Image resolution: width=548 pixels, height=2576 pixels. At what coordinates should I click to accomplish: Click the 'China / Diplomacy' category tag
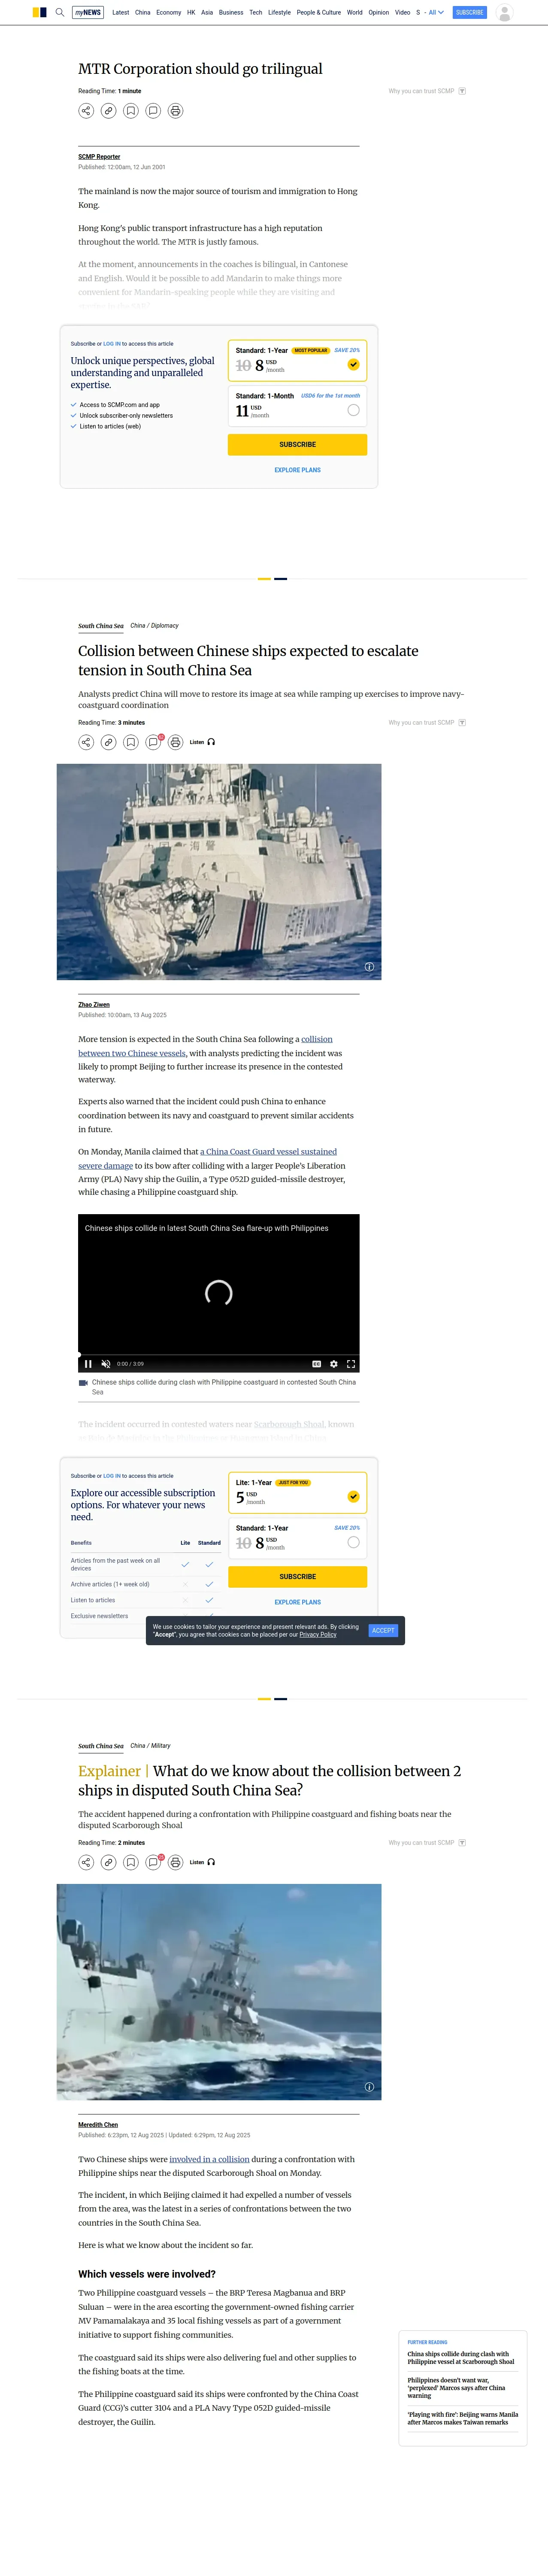[x=154, y=625]
